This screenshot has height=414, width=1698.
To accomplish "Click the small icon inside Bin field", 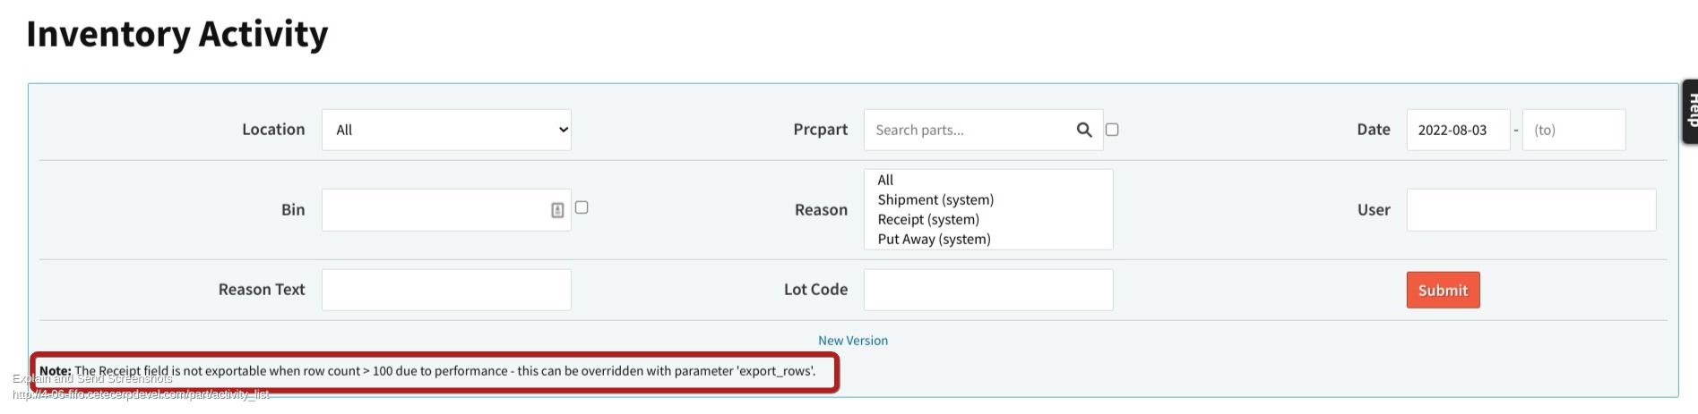I will 557,210.
